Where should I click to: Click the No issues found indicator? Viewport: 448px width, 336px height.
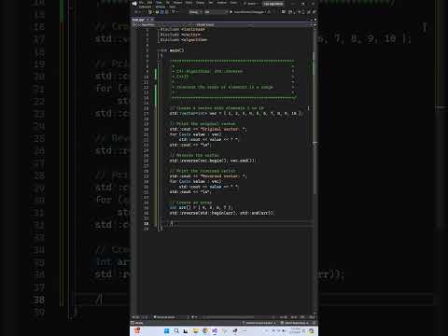pos(164,317)
